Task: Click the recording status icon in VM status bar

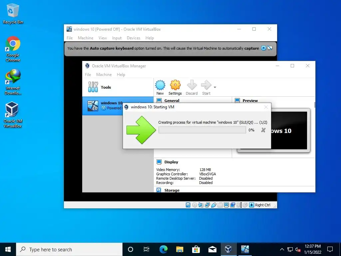Action: [233, 205]
